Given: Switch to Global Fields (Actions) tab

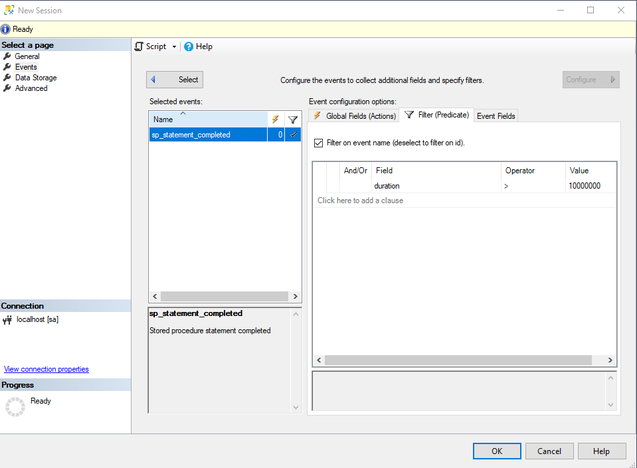Looking at the screenshot, I should pos(354,116).
